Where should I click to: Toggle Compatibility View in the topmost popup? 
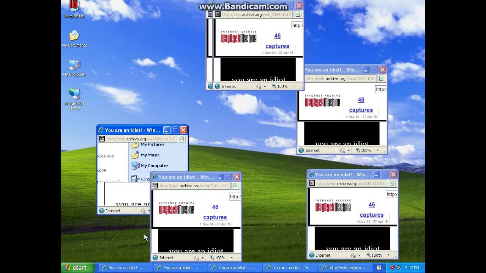297,14
